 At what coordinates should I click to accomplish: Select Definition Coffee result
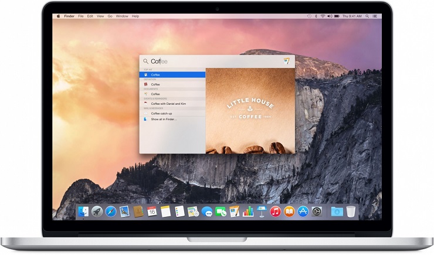tap(172, 84)
